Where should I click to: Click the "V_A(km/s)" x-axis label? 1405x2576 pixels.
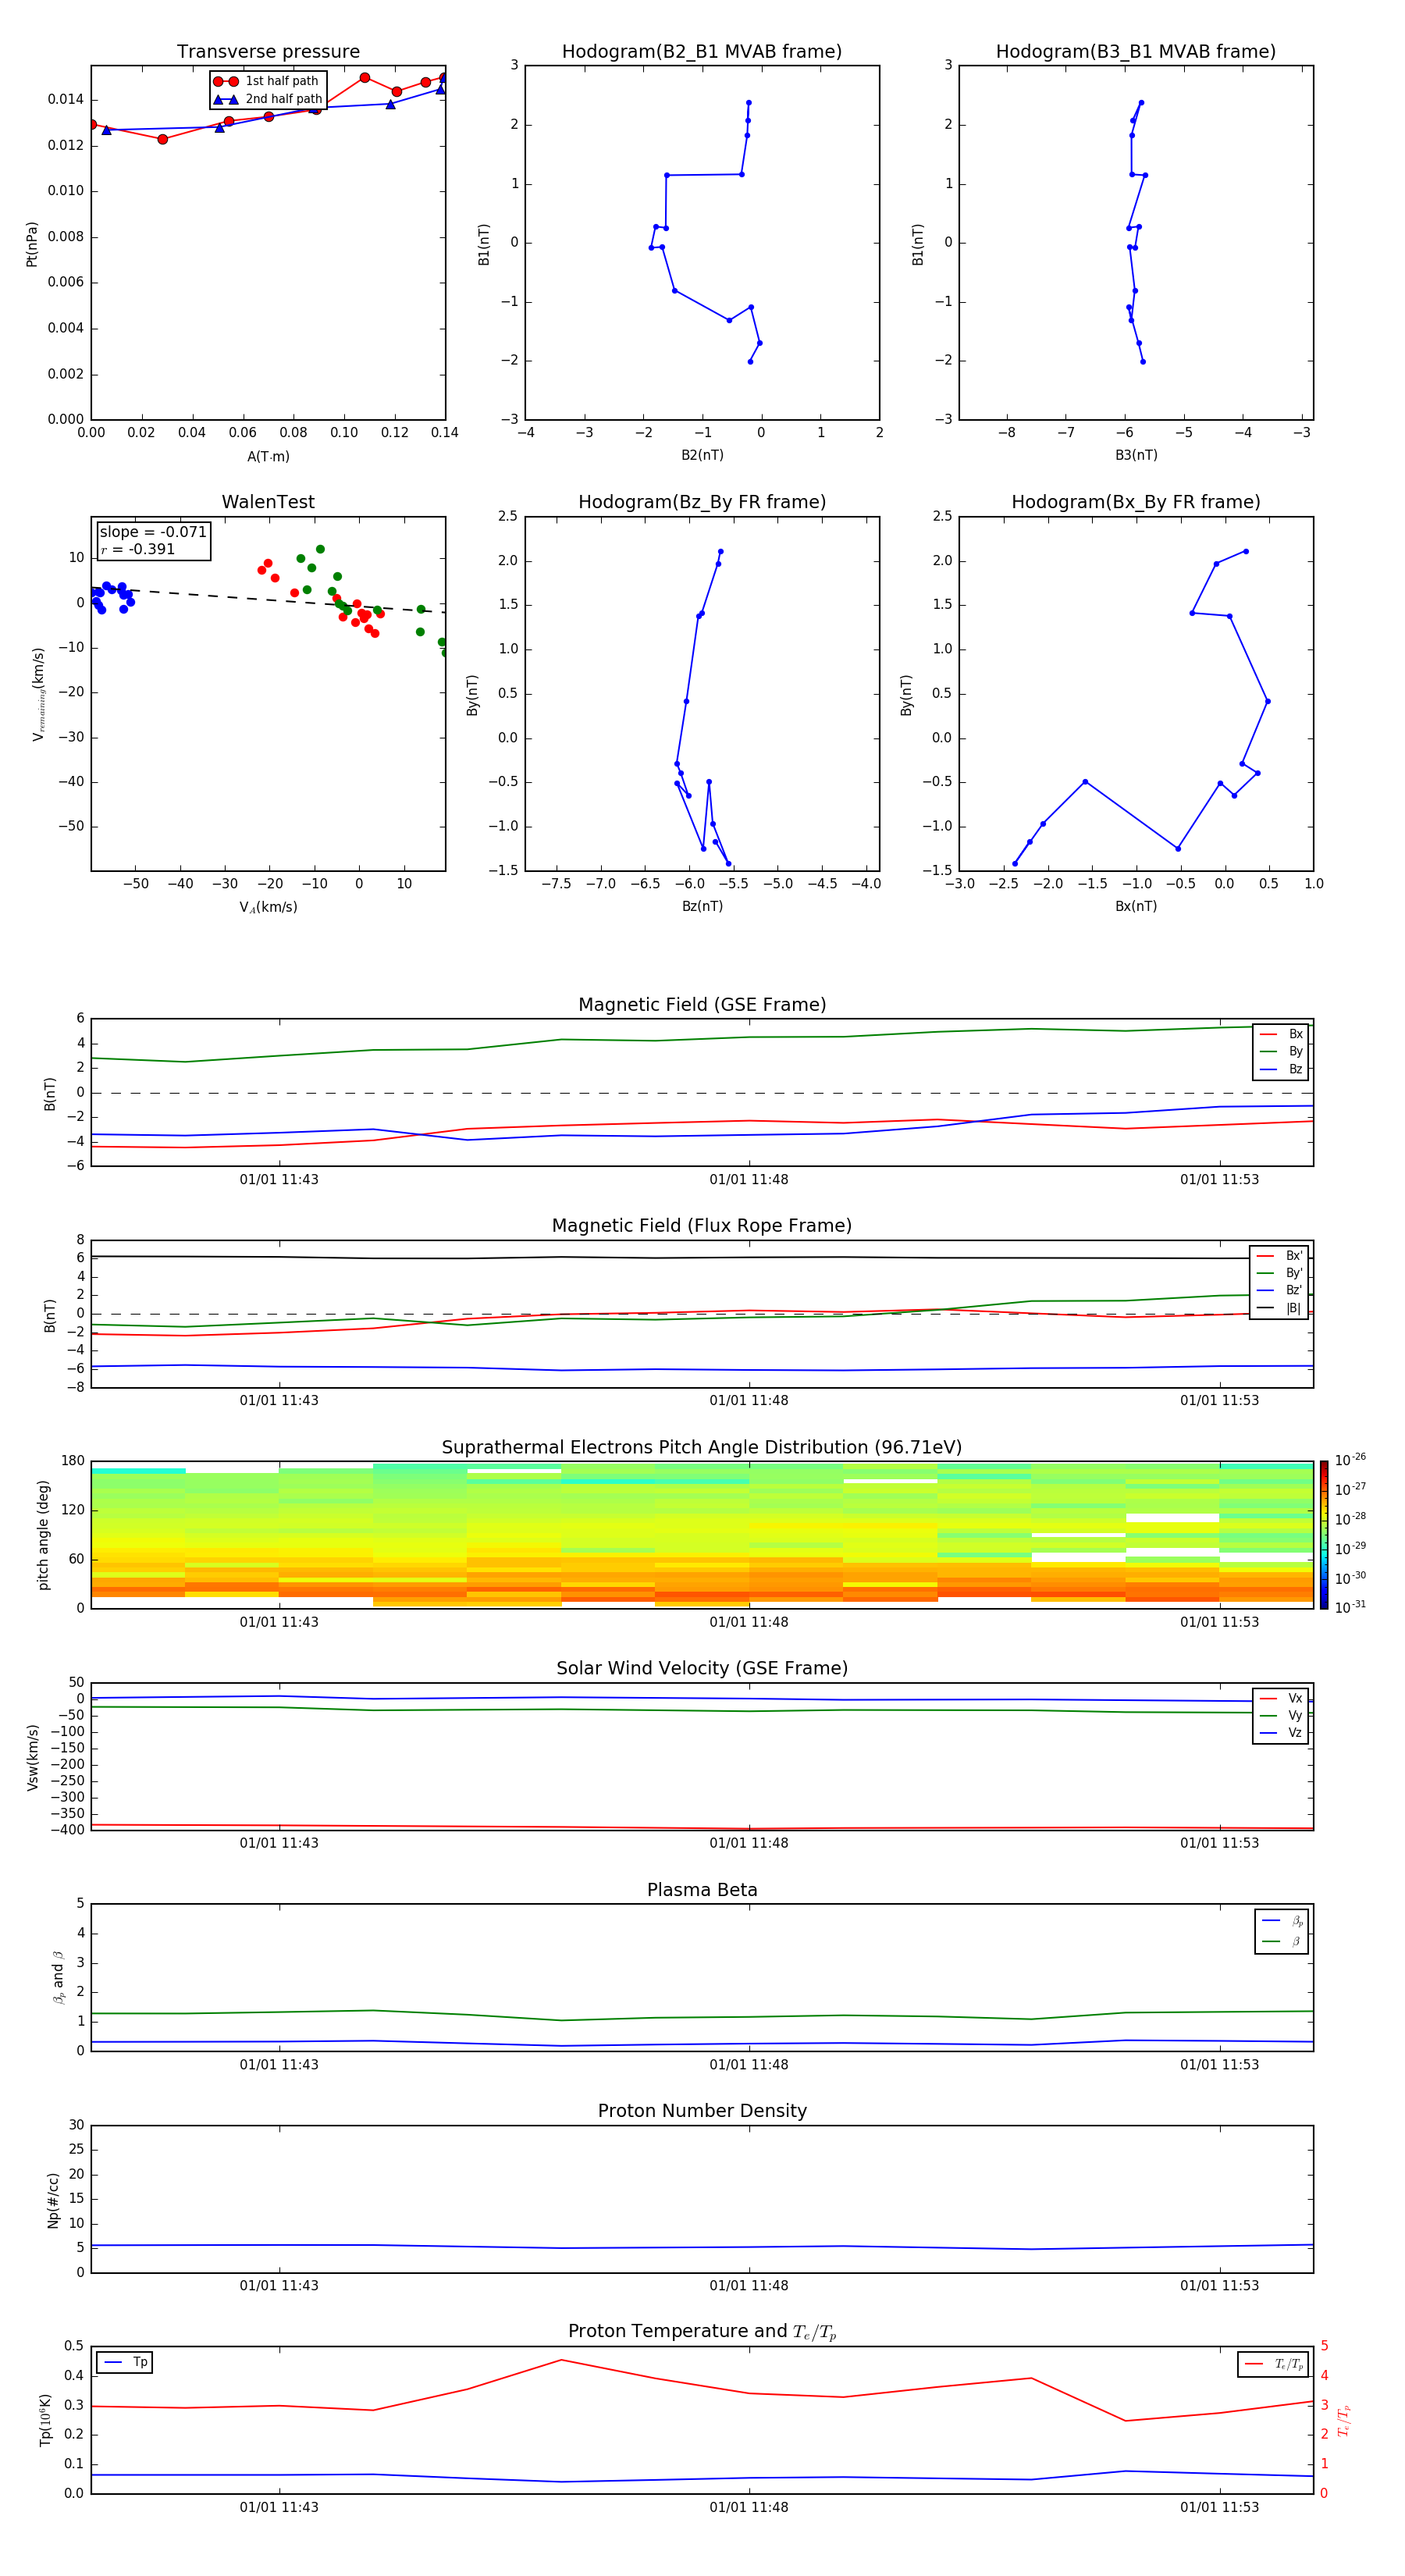pyautogui.click(x=268, y=907)
